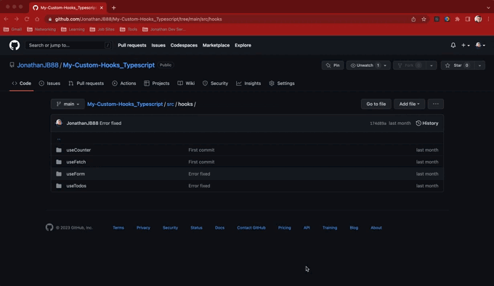The height and width of the screenshot is (286, 494).
Task: Open commit hash 174d89a
Action: (x=378, y=123)
